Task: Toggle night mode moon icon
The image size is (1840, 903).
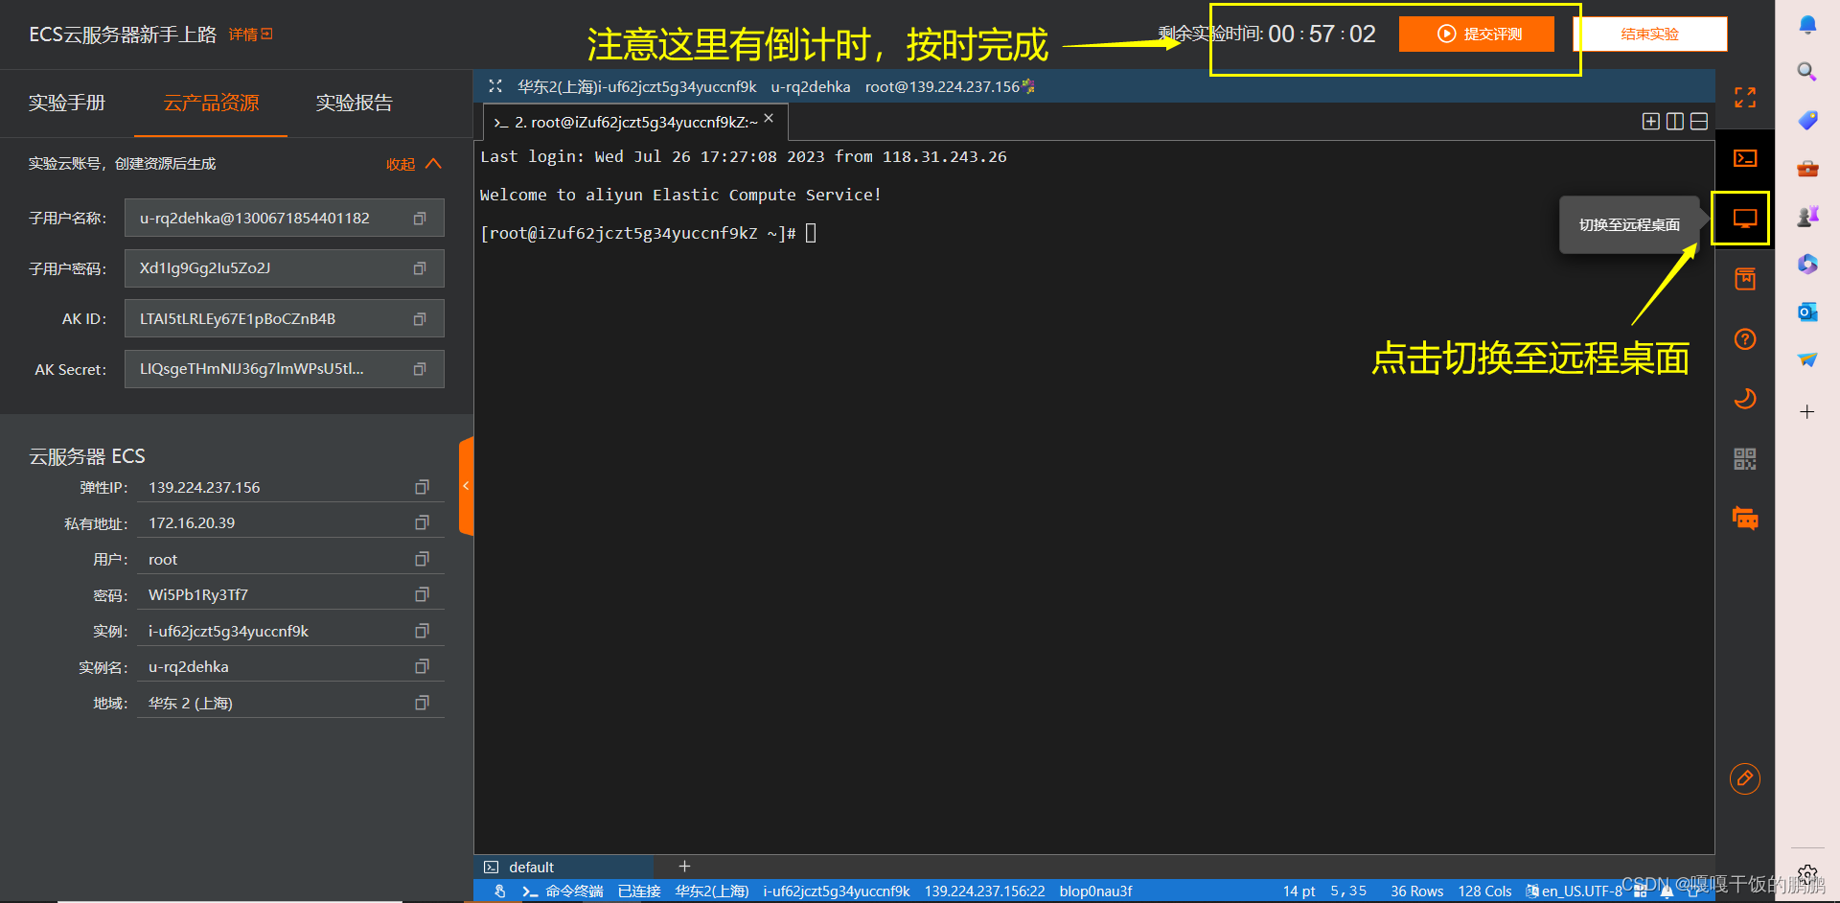Action: click(1744, 399)
